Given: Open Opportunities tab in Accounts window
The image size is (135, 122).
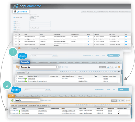Looking at the screenshot, I should [x=43, y=62].
